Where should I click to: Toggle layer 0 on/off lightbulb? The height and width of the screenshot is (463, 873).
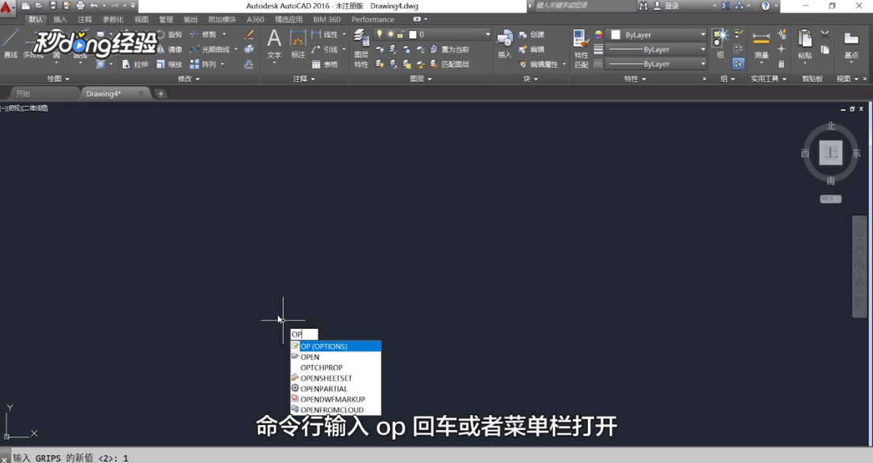point(380,35)
